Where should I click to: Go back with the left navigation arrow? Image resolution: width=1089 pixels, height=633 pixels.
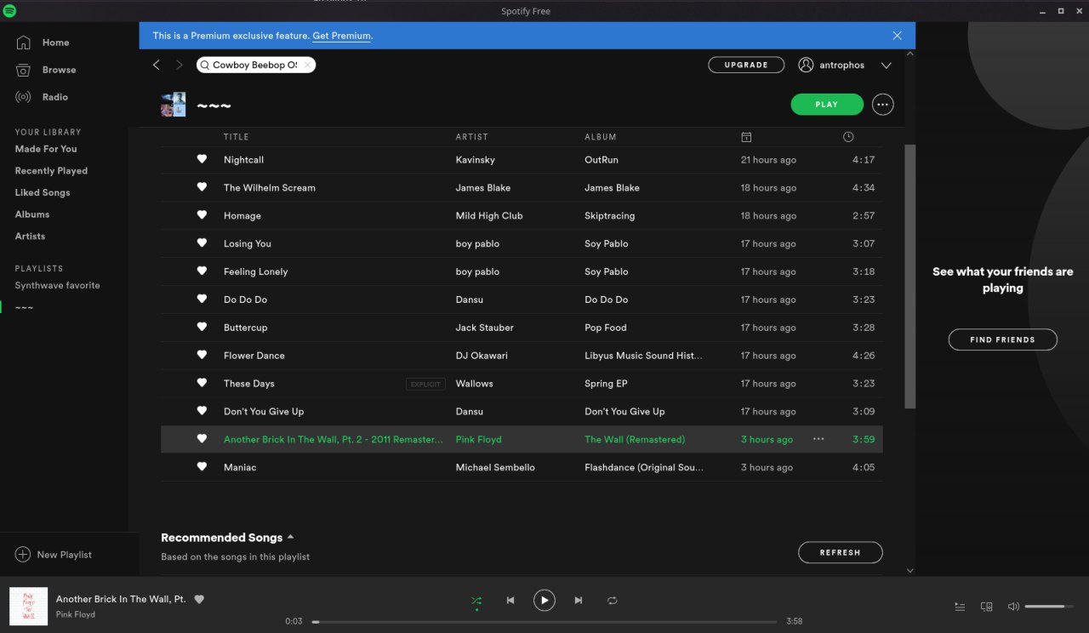[x=157, y=65]
